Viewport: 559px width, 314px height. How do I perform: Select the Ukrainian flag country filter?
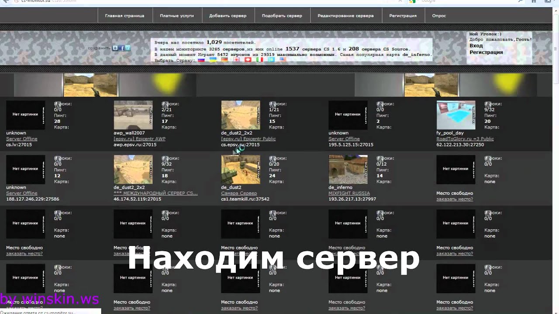click(x=213, y=60)
